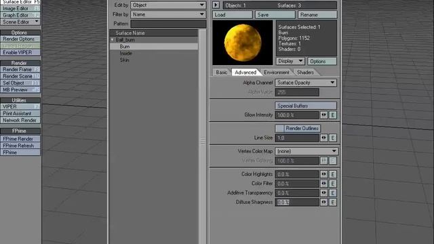Switch to the Environment tab
Screen dimensions: 434x244
pyautogui.click(x=276, y=73)
